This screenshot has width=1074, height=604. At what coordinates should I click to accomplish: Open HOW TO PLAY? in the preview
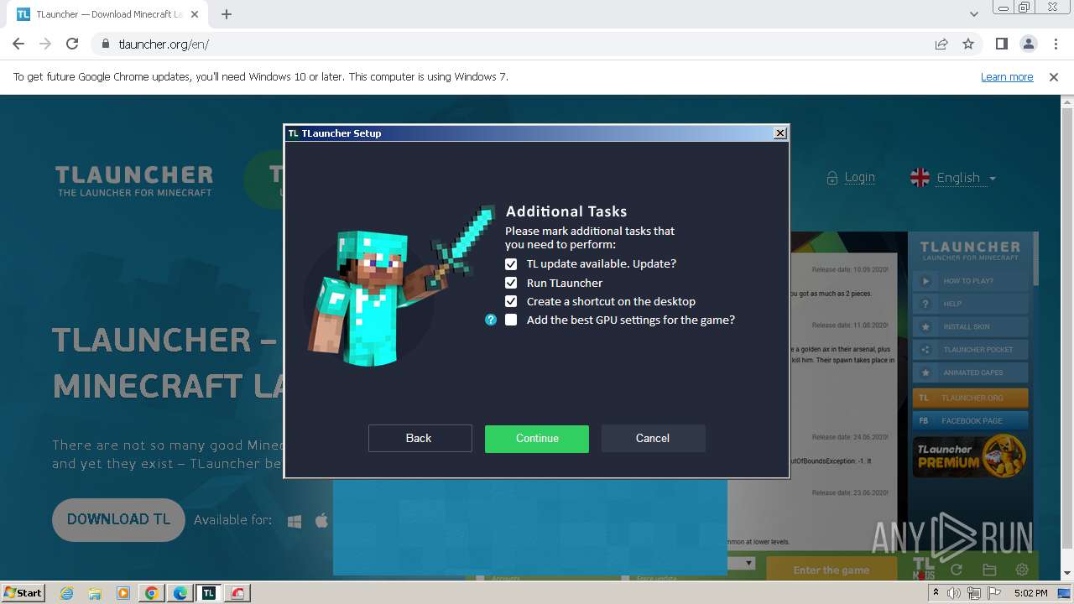[970, 281]
